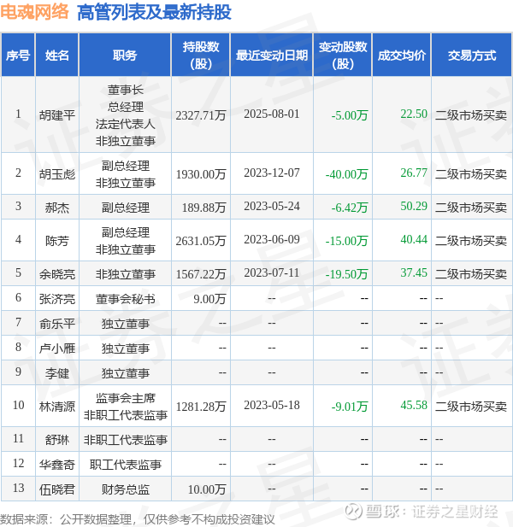Viewport: 513px width, 527px height.
Task: Select the 姓名 column header
Action: coord(57,56)
